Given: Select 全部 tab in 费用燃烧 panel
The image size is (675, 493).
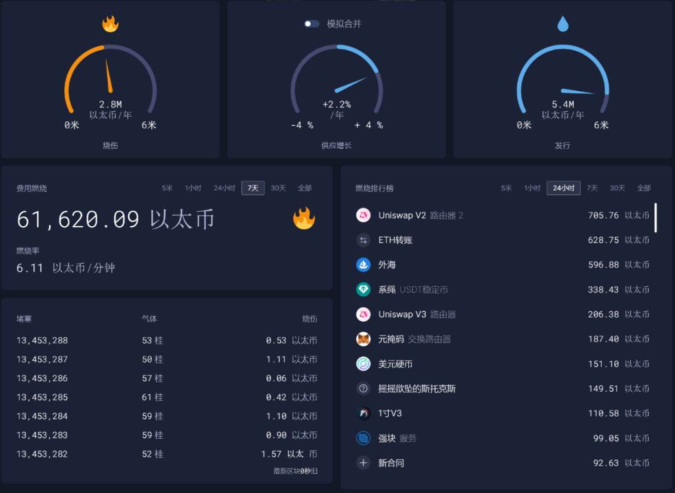Looking at the screenshot, I should pos(305,188).
